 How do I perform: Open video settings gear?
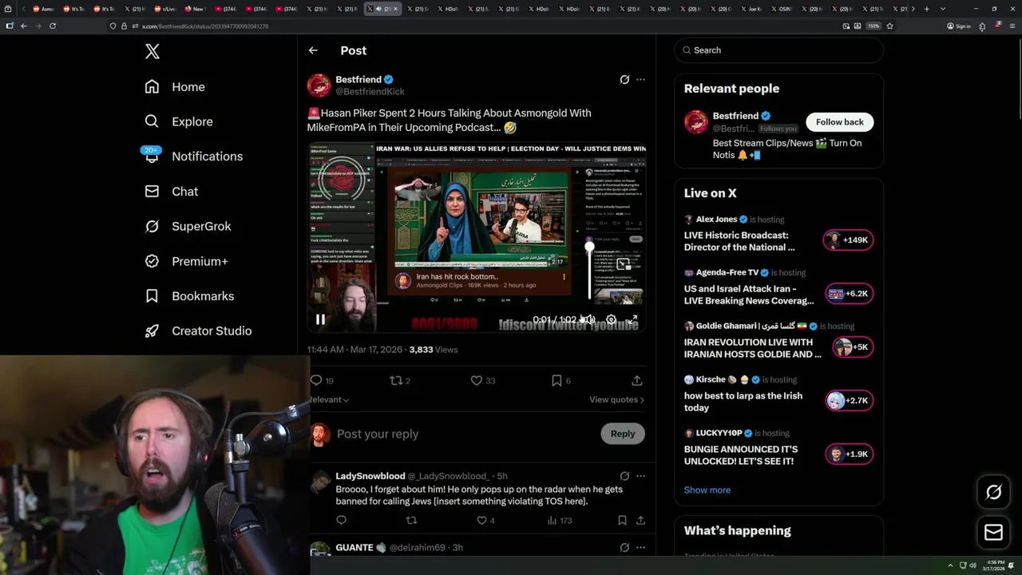coord(611,319)
